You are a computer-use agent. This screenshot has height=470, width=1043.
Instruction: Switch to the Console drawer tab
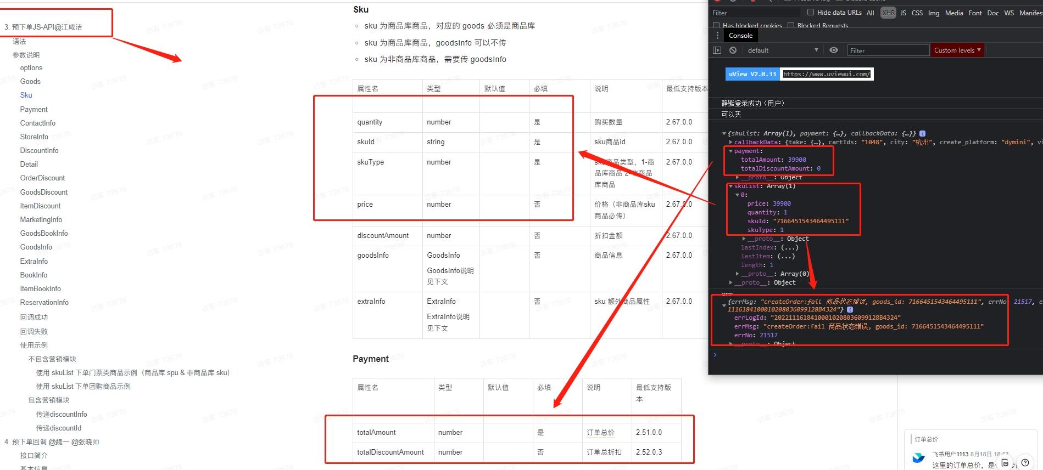coord(740,36)
